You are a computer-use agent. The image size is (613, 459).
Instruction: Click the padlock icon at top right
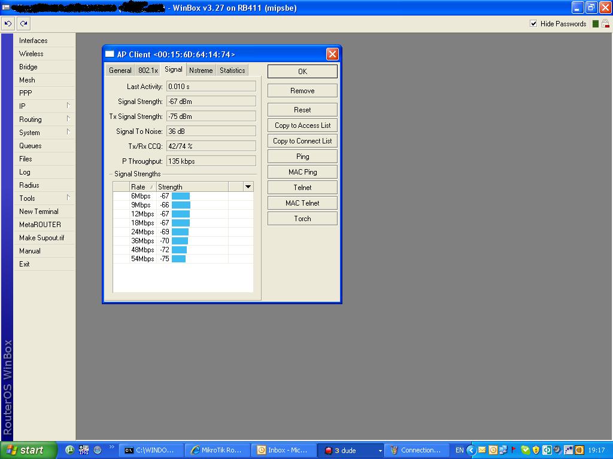point(606,24)
